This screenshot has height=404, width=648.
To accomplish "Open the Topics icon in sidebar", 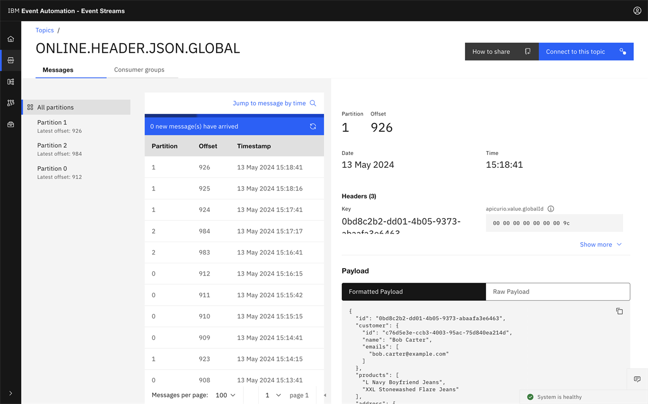I will [11, 60].
